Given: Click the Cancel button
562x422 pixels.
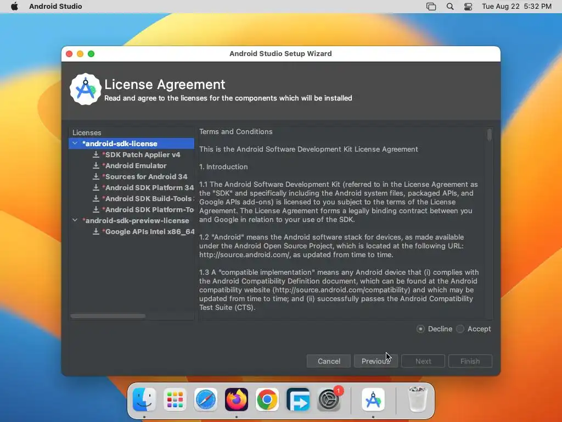Looking at the screenshot, I should (x=329, y=361).
